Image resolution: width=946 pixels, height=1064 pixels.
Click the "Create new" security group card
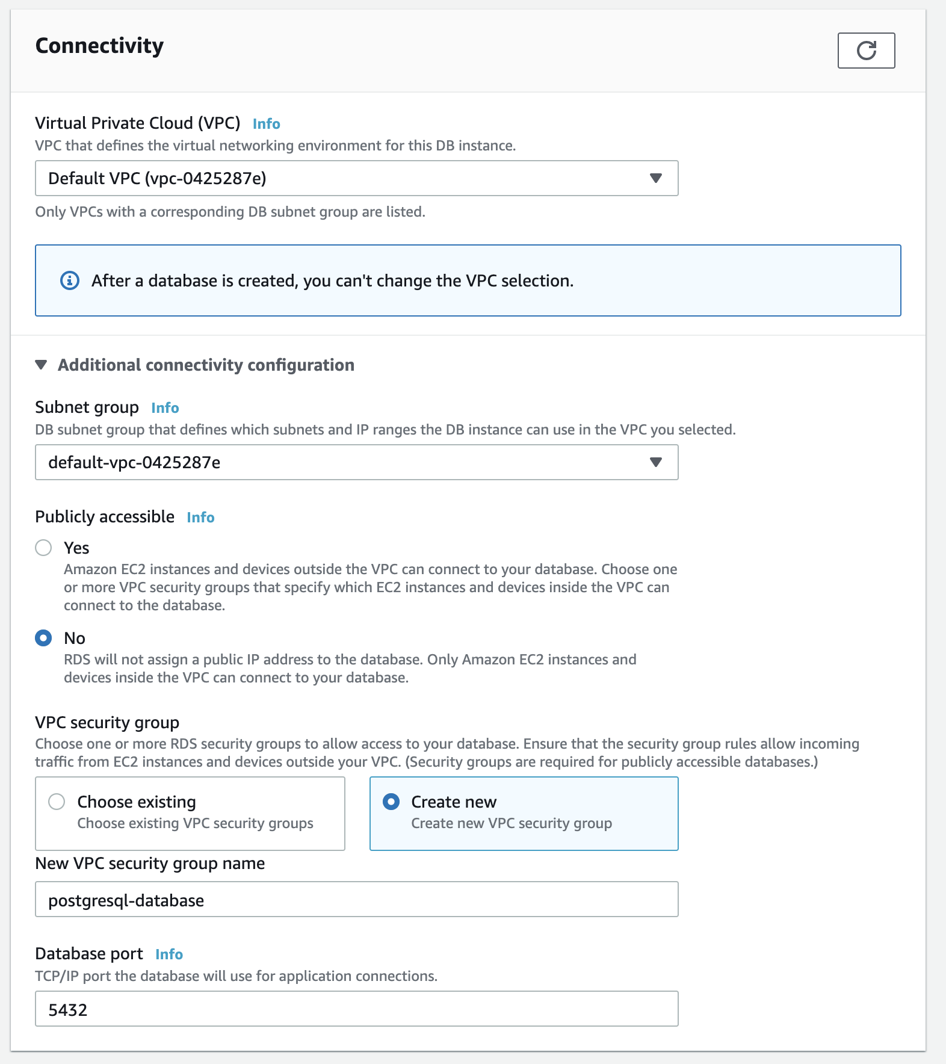pyautogui.click(x=524, y=813)
